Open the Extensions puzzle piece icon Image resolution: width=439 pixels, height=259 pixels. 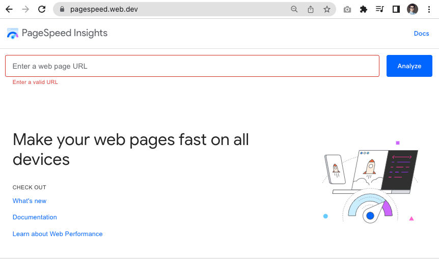tap(364, 9)
